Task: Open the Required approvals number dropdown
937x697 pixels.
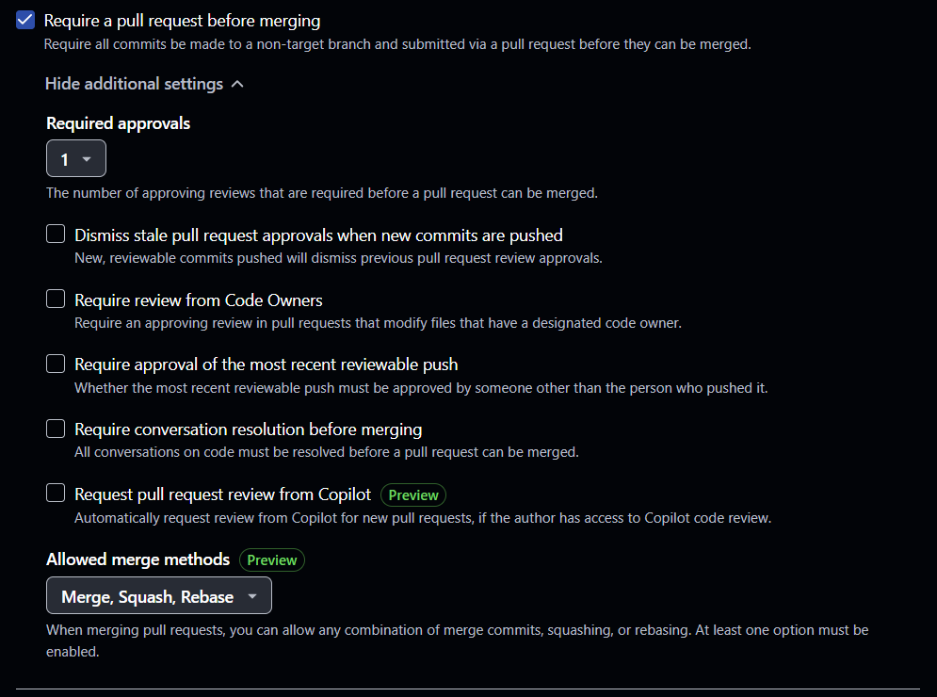Action: [76, 159]
